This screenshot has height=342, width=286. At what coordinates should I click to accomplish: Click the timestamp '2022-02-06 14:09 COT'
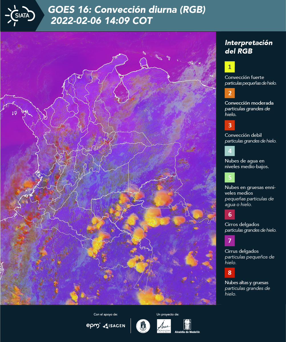tap(102, 21)
